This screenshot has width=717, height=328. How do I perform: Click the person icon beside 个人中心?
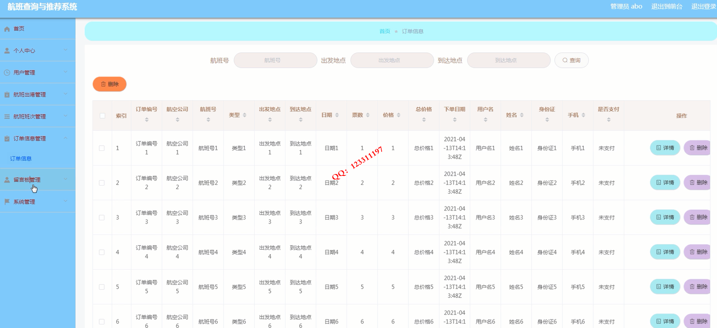[x=7, y=51]
